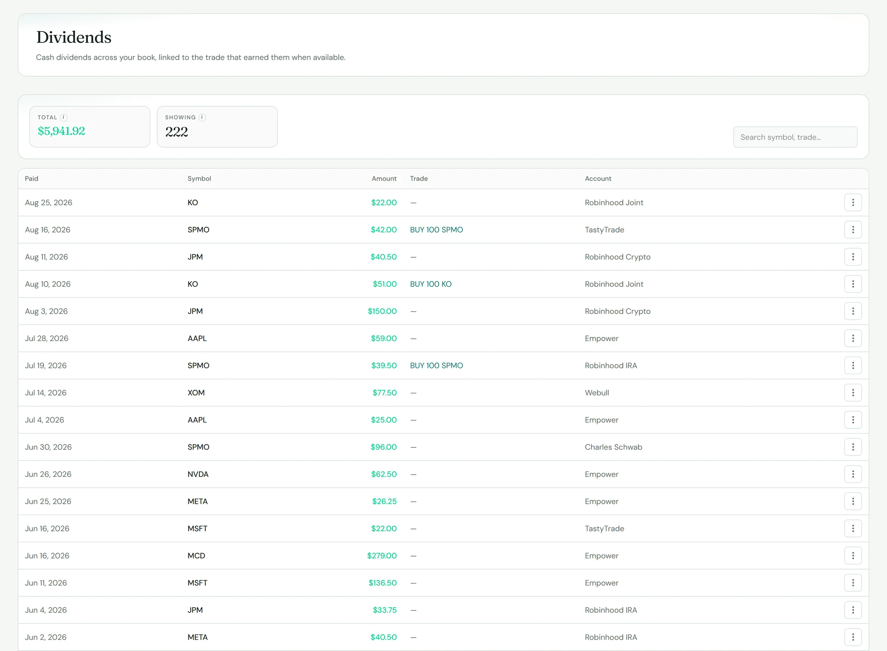Image resolution: width=887 pixels, height=651 pixels.
Task: Open row menu for Jul 4 AAPL dividend
Action: 853,420
